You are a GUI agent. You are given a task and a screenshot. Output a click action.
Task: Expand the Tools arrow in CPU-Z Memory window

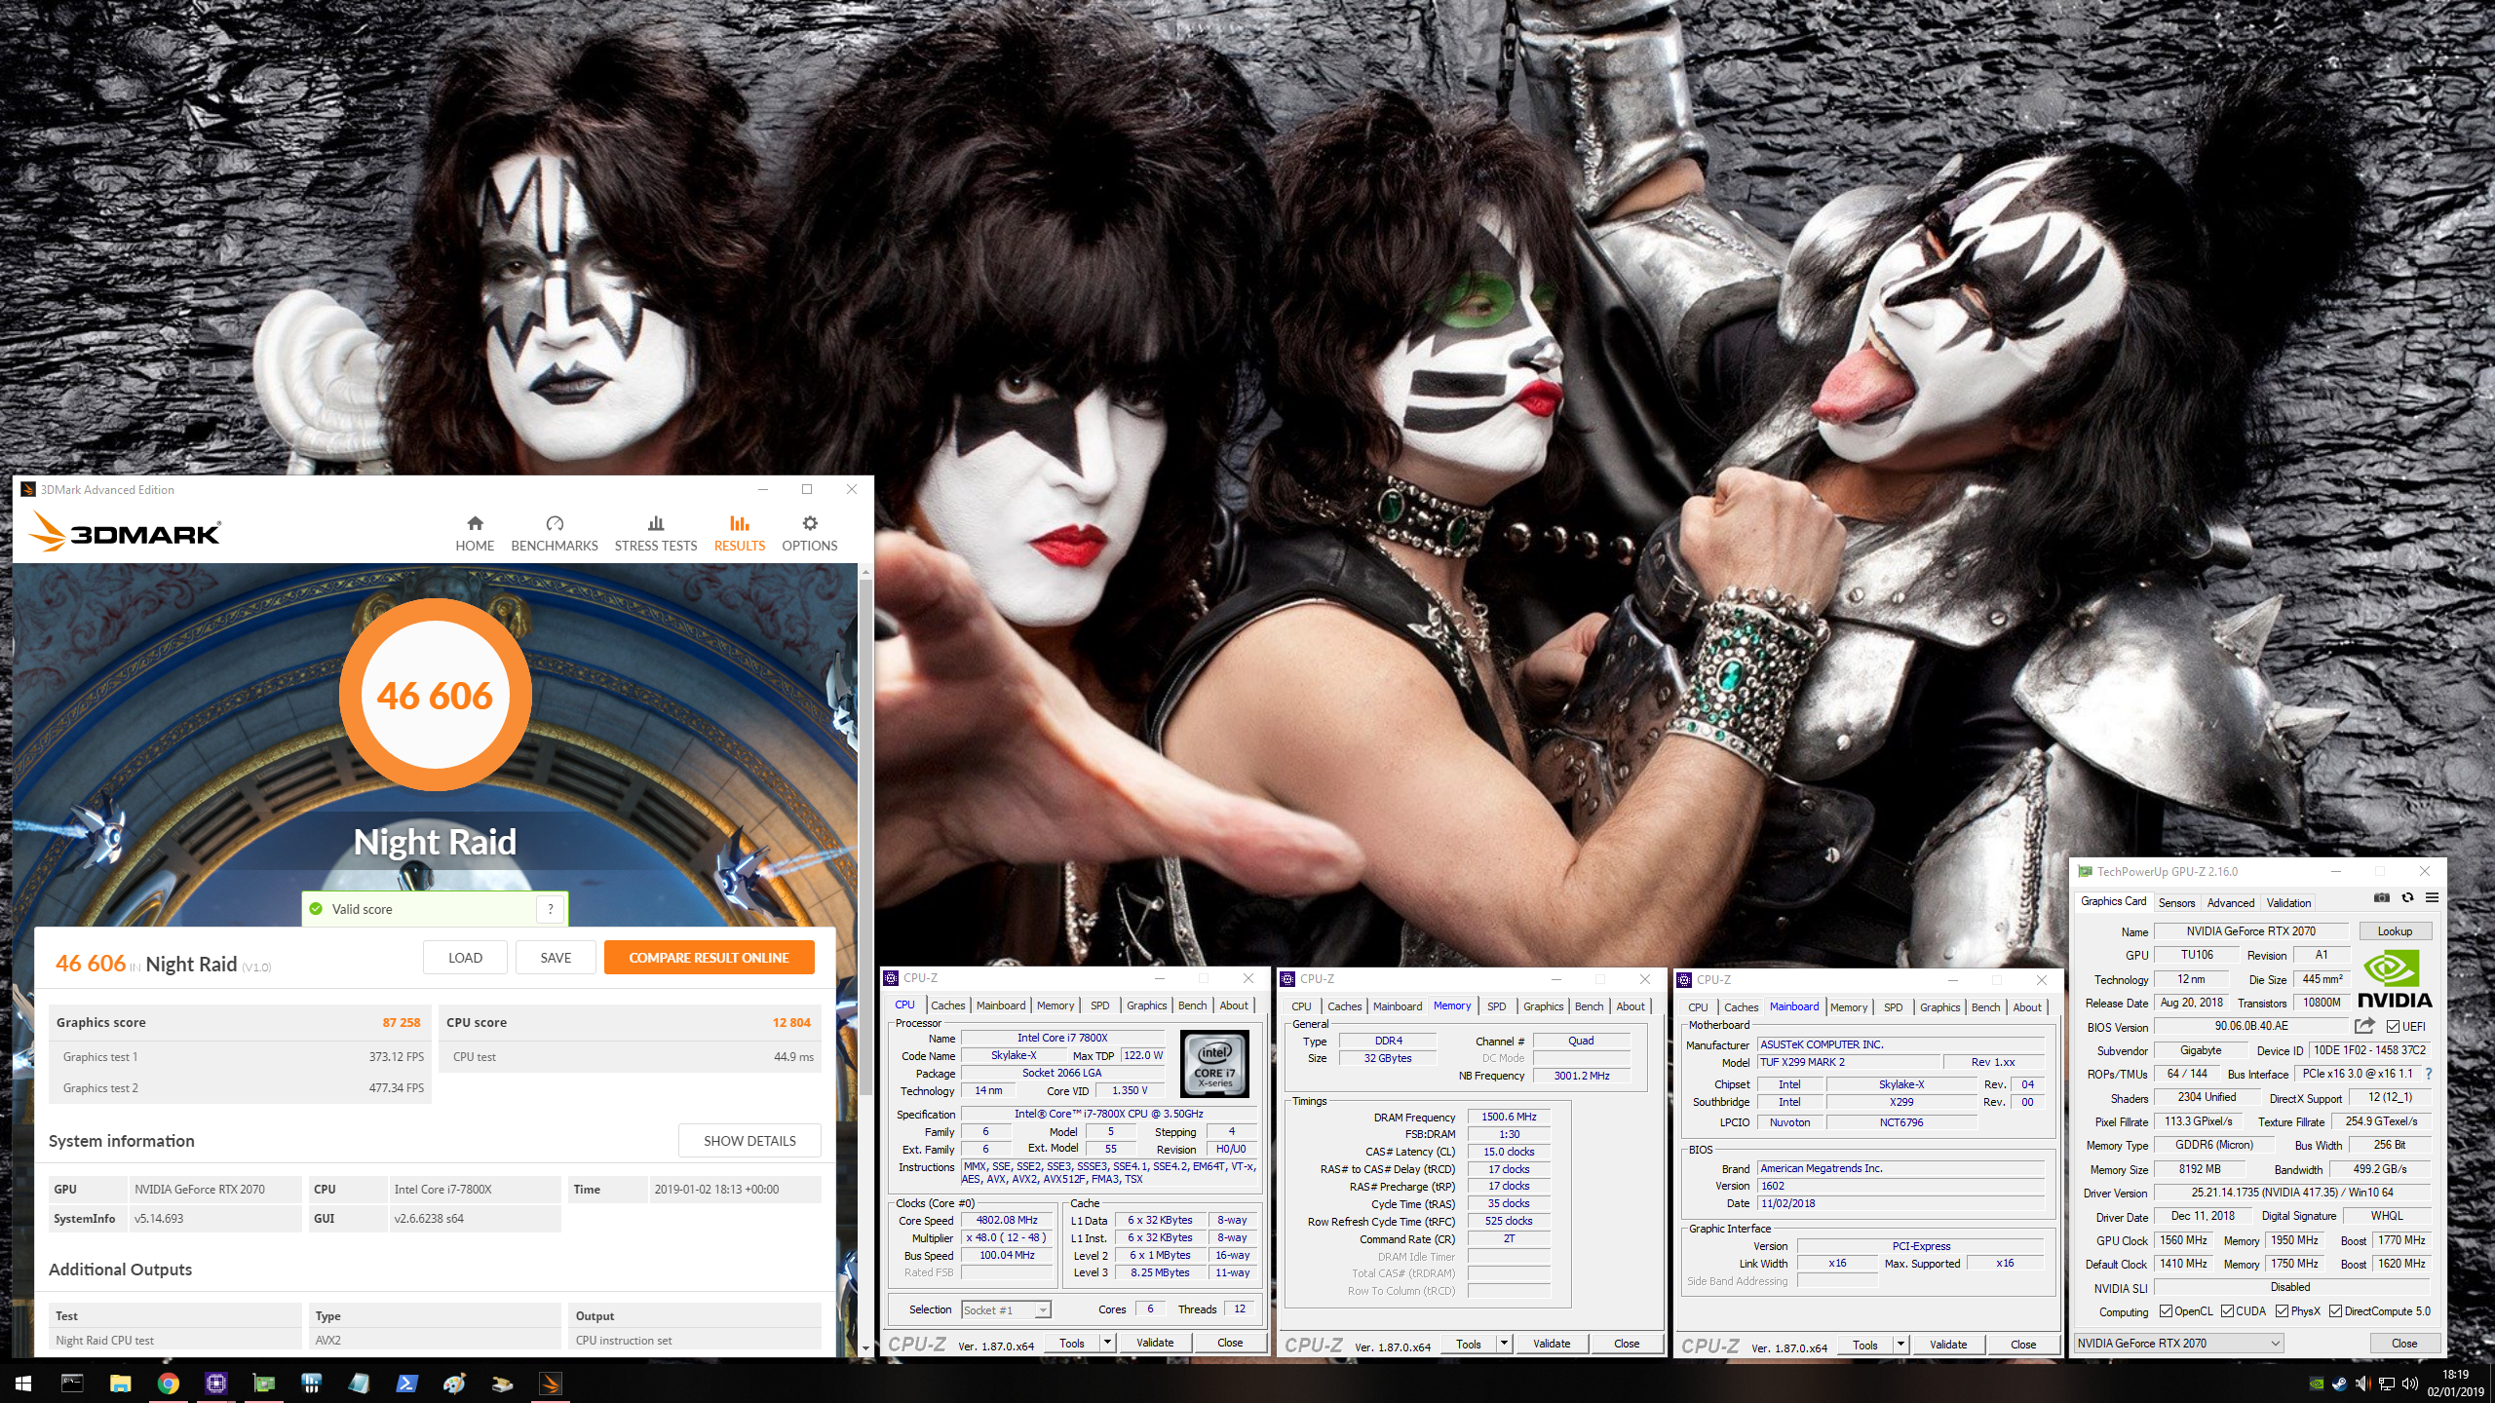[x=1504, y=1344]
